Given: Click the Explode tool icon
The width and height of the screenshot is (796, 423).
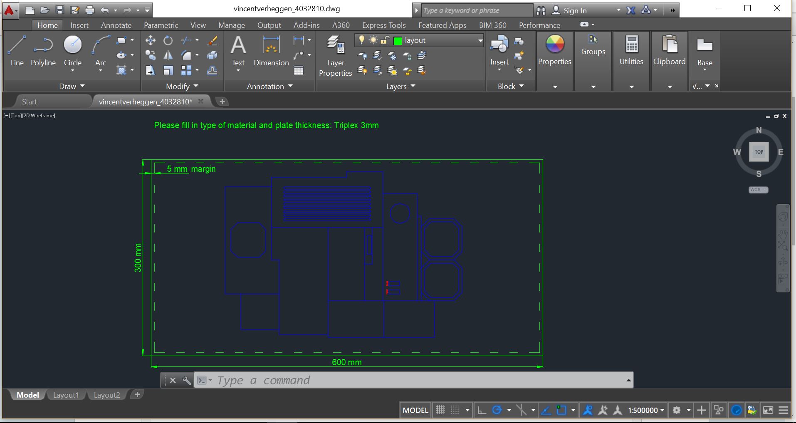Looking at the screenshot, I should [212, 55].
